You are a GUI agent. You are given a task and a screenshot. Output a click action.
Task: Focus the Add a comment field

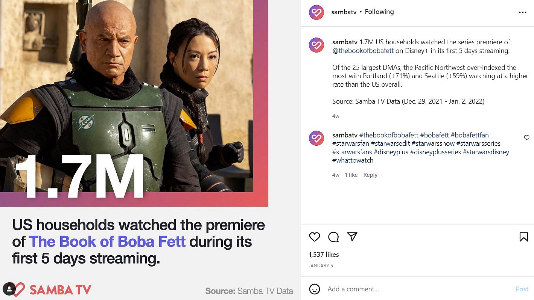pos(418,289)
